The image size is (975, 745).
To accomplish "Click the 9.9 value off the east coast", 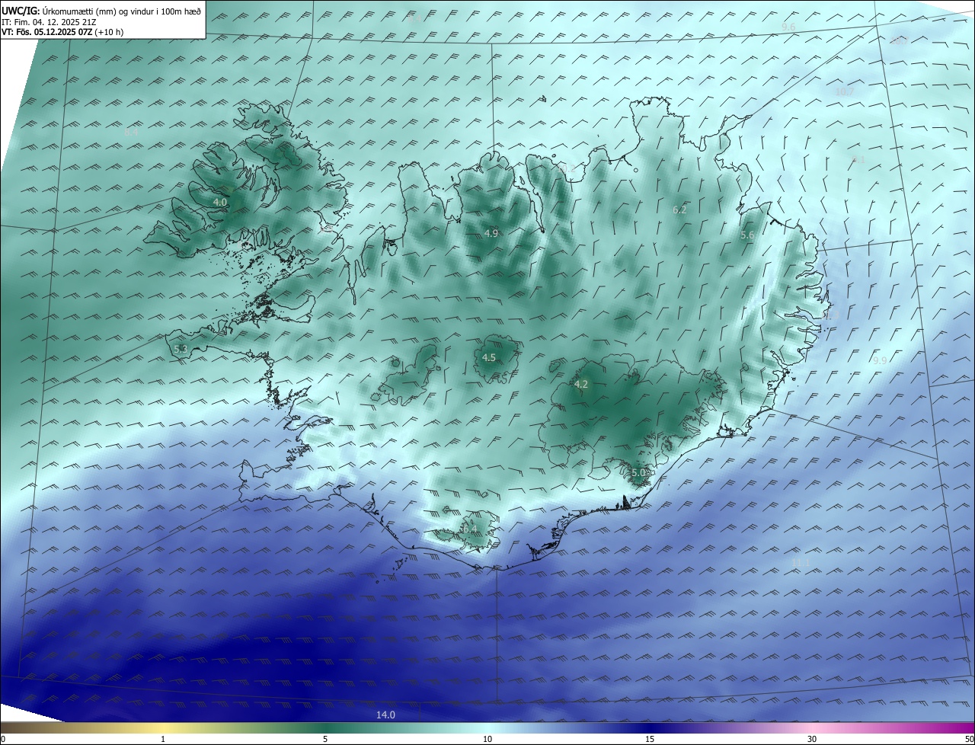I will click(x=880, y=360).
